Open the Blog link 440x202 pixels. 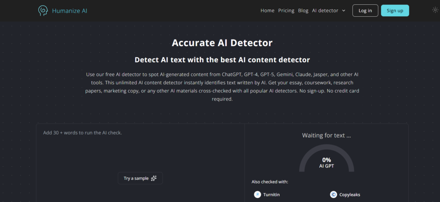[303, 11]
